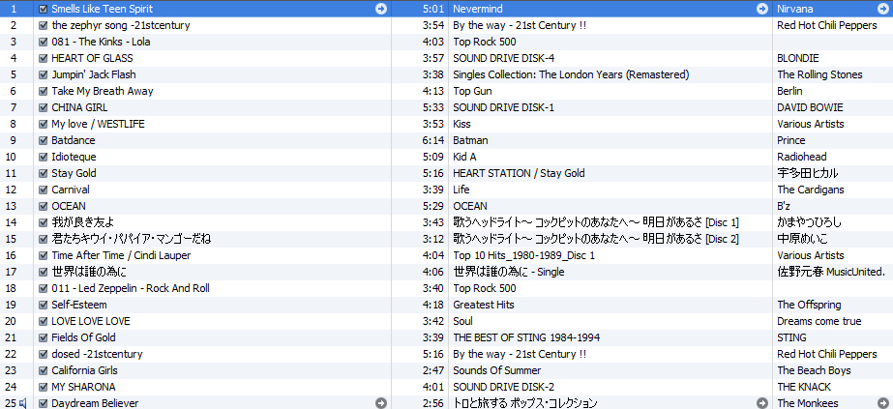
Task: Toggle CHINA GIRL checkbox
Action: pos(44,108)
